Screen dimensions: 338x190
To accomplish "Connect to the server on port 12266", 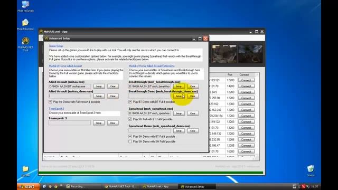I will point(246,139).
